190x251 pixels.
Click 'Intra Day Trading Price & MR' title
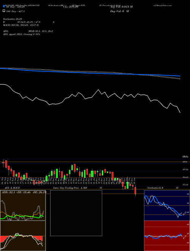click(x=70, y=188)
